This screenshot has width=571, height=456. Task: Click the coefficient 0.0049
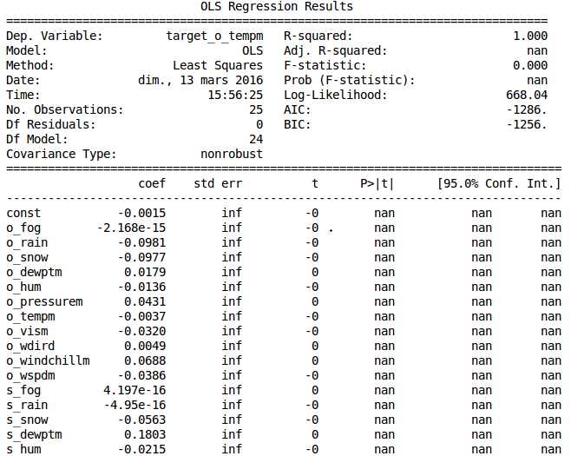coord(145,347)
